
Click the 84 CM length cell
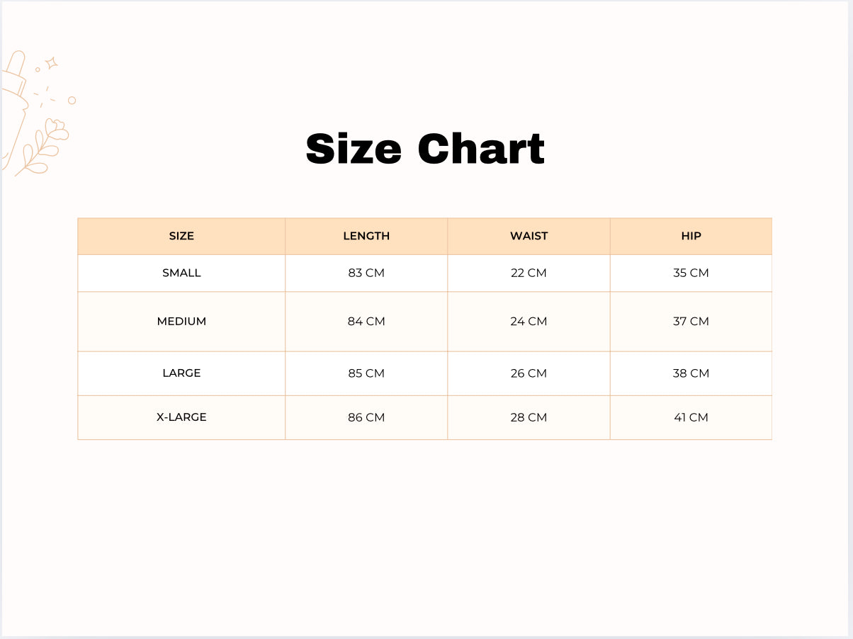pyautogui.click(x=366, y=321)
